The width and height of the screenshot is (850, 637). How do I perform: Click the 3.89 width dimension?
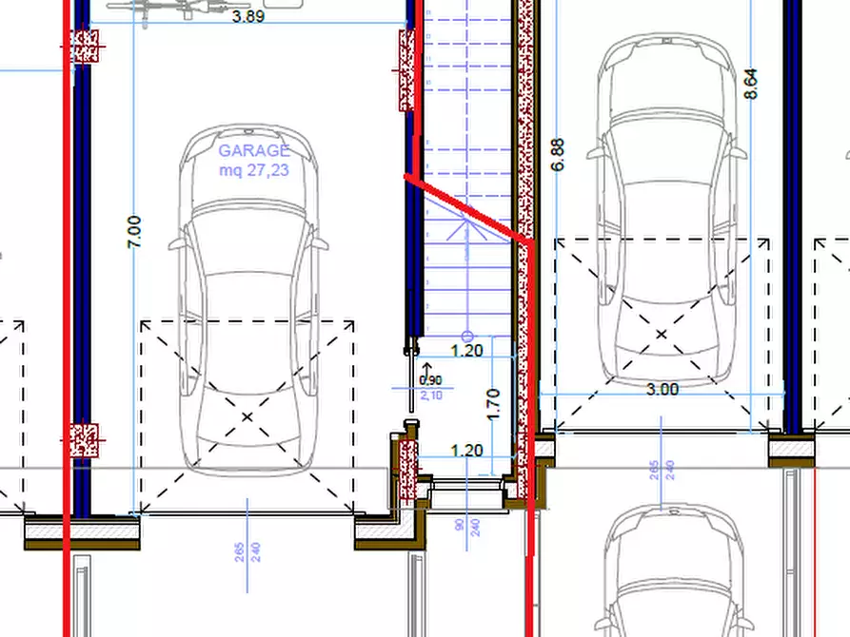pos(248,16)
